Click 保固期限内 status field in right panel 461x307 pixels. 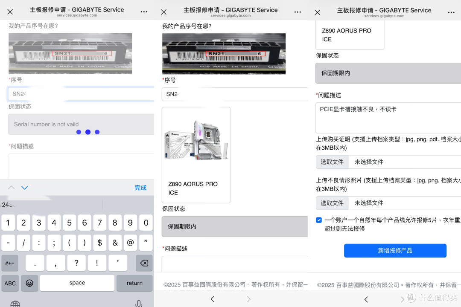tap(388, 73)
